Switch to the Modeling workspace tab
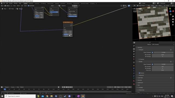Image resolution: width=175 pixels, height=98 pixels. 31,4
